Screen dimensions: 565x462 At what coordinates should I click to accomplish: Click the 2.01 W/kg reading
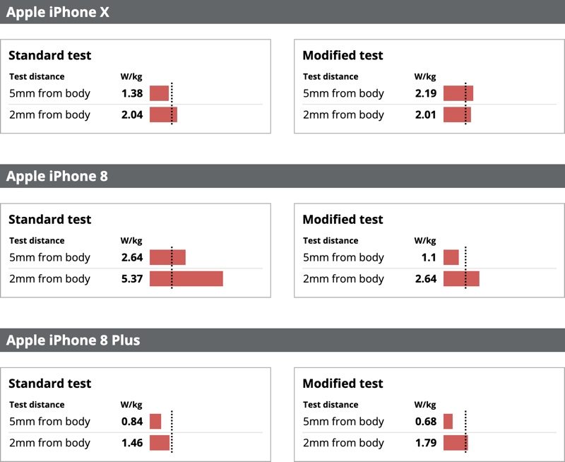click(426, 114)
